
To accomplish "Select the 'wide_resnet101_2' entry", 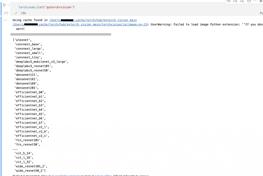I will tap(31, 166).
